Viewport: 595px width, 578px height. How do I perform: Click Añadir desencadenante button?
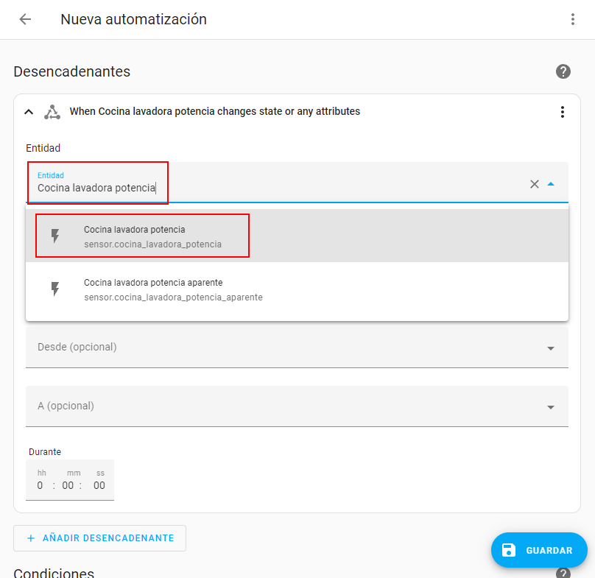pyautogui.click(x=99, y=538)
